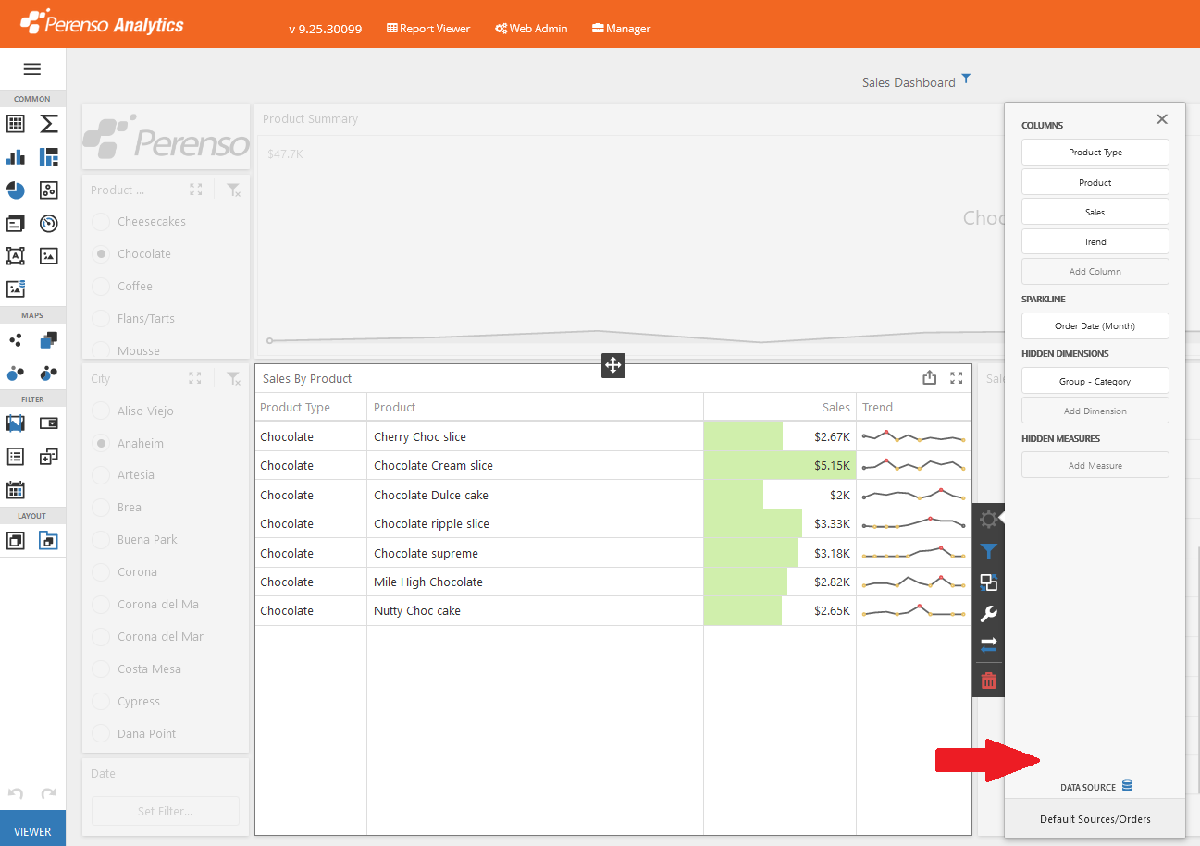Delete item with red trash icon

(x=989, y=681)
